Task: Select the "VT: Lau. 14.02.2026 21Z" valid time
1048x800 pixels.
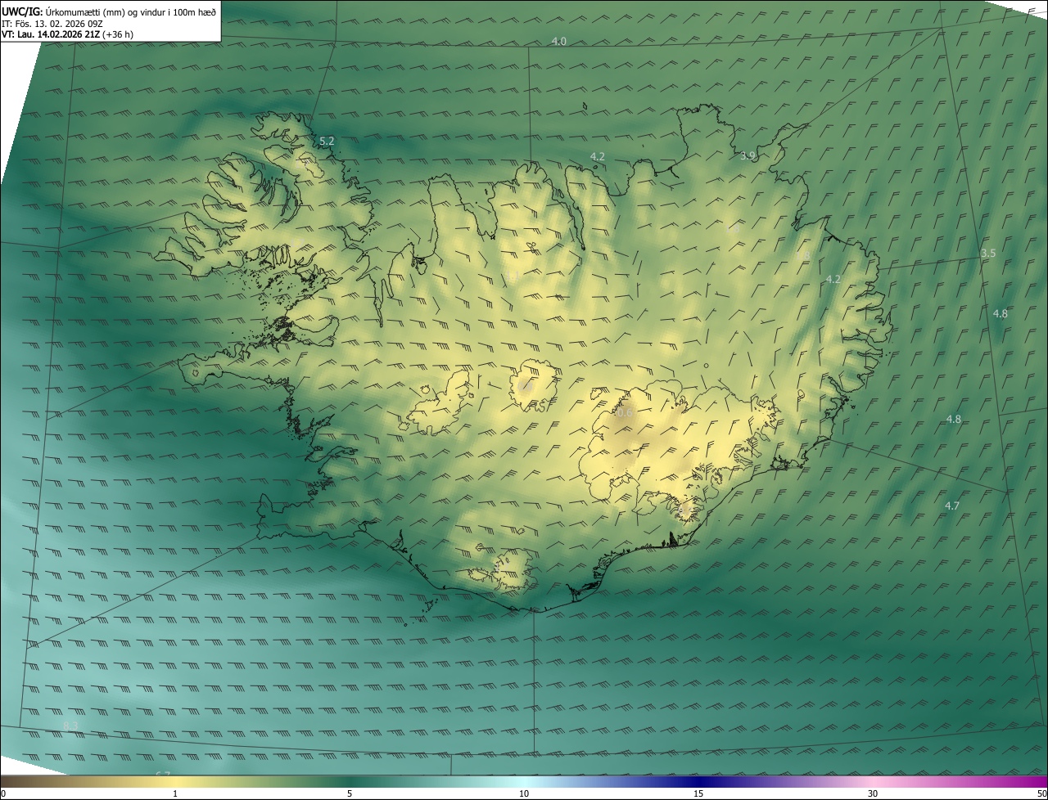Action: click(x=52, y=34)
